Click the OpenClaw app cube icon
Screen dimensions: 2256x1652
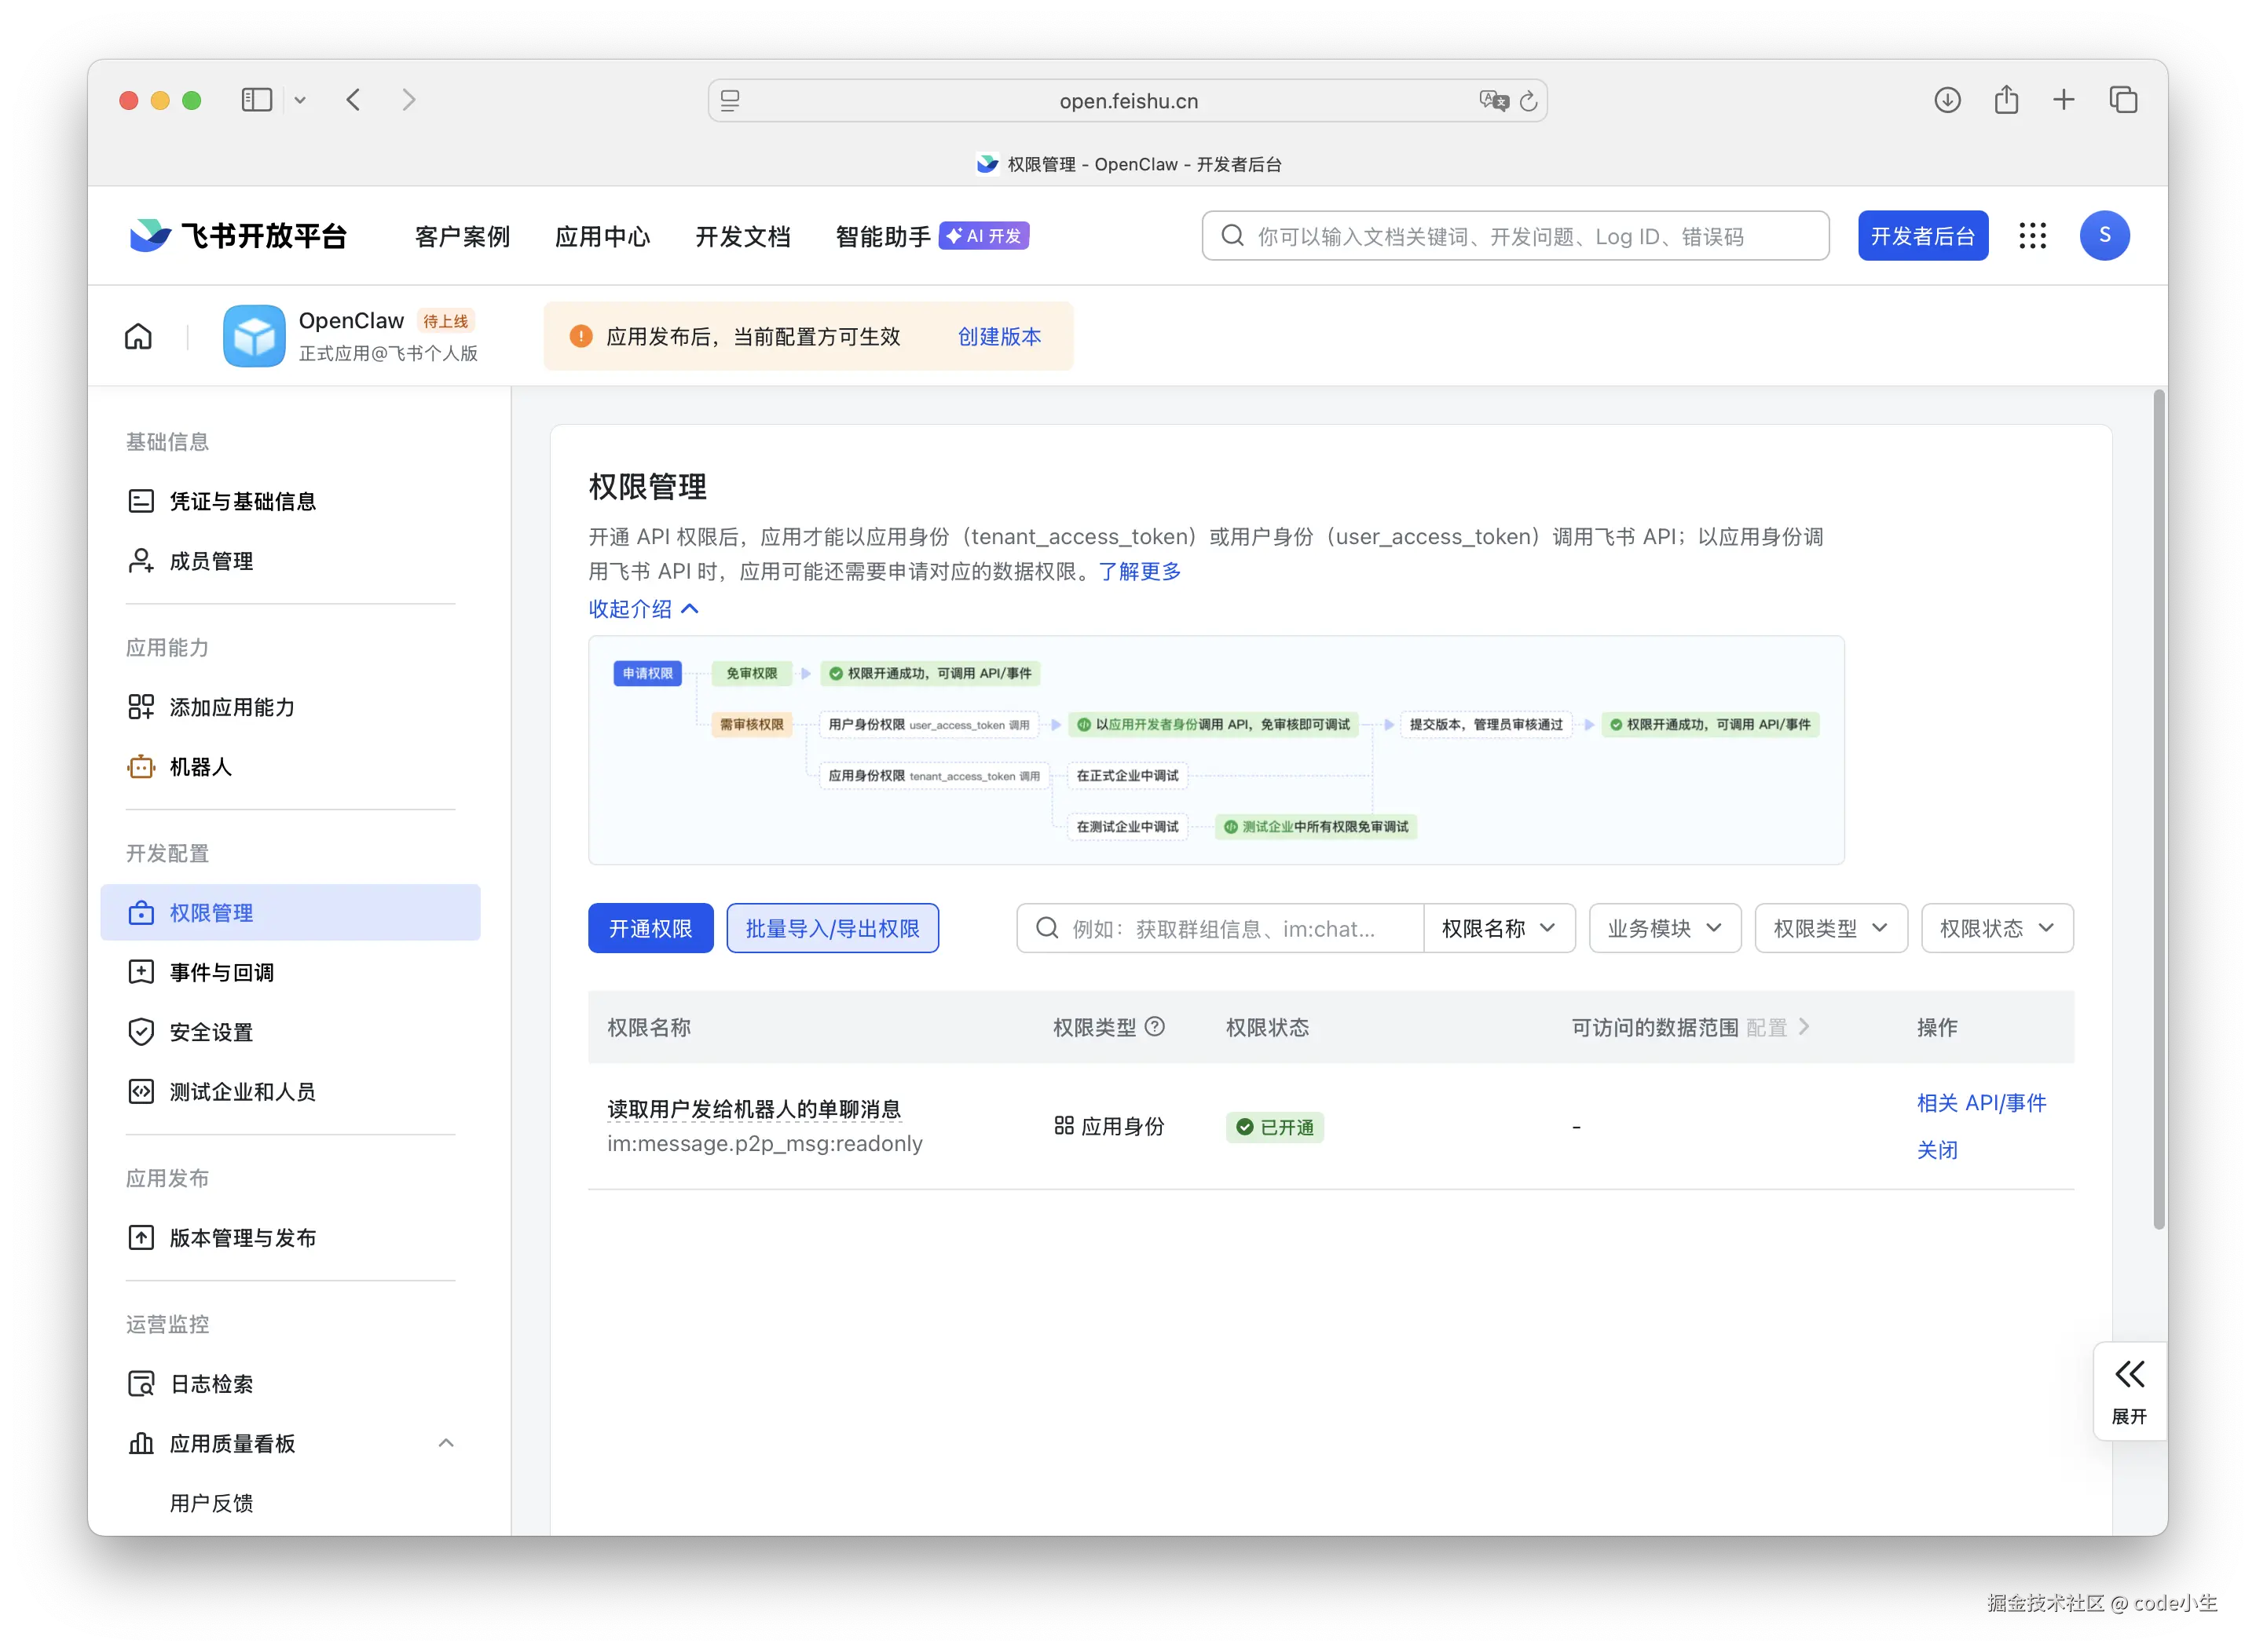click(x=254, y=336)
